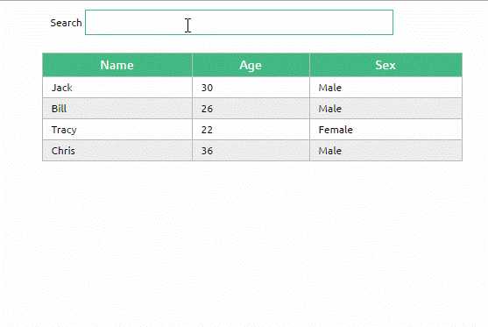
Task: Select the Sex column header
Action: coord(385,65)
